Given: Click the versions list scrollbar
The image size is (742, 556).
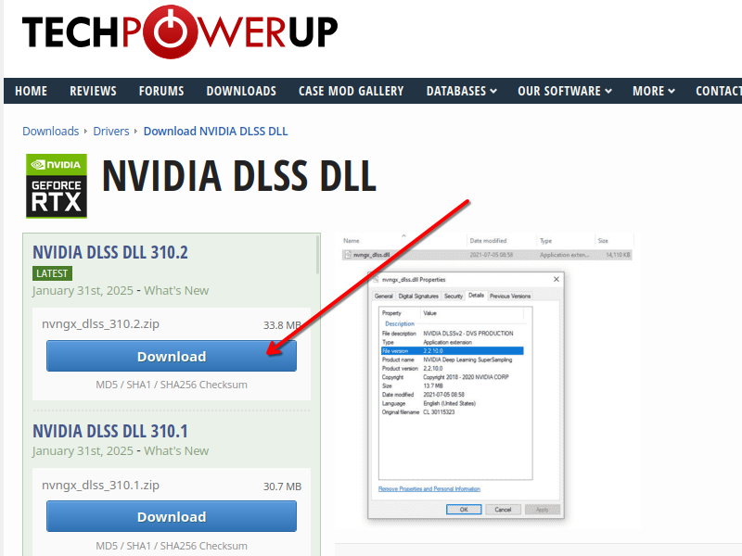Looking at the screenshot, I should click(x=317, y=256).
